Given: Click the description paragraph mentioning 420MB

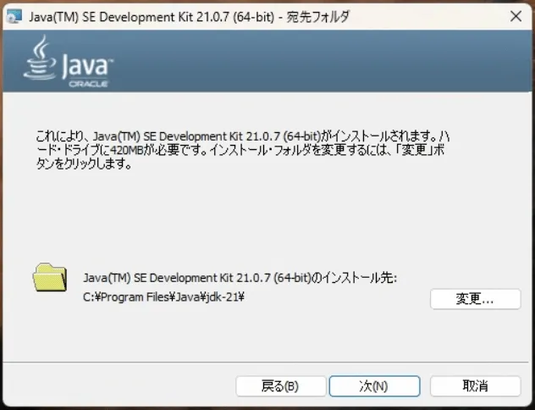Looking at the screenshot, I should click(243, 150).
